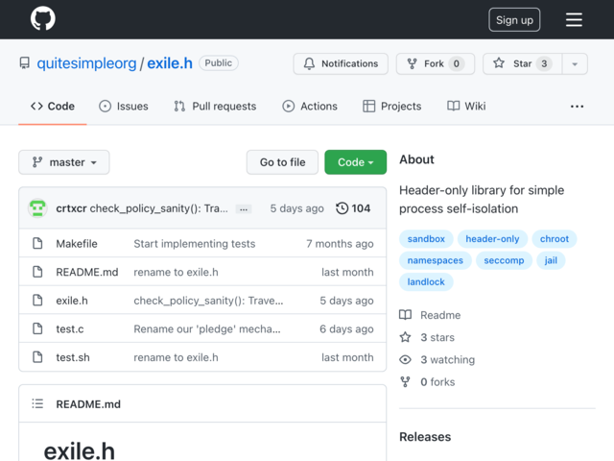Select the landlock topic tag
The image size is (614, 461).
(x=426, y=281)
